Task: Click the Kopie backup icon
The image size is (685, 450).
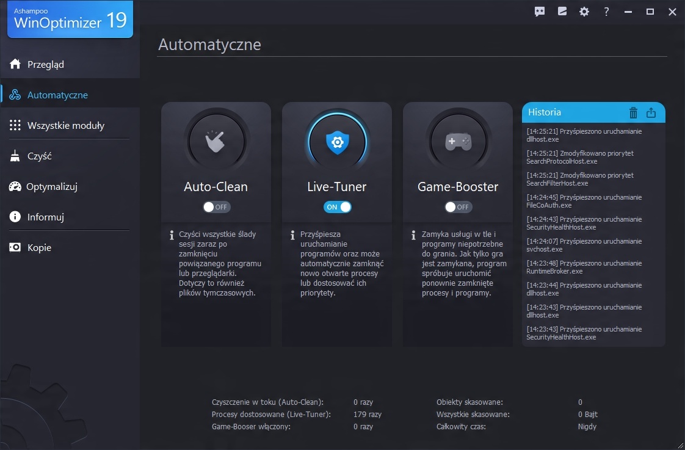Action: [15, 247]
